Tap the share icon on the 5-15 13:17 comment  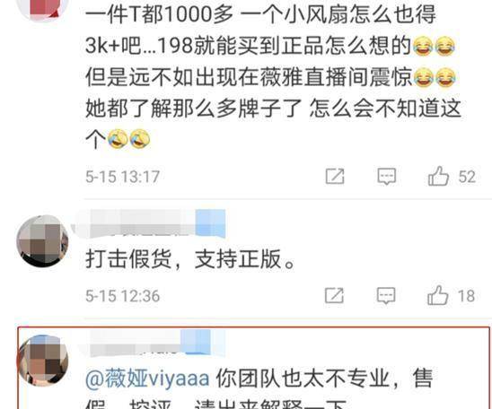335,176
